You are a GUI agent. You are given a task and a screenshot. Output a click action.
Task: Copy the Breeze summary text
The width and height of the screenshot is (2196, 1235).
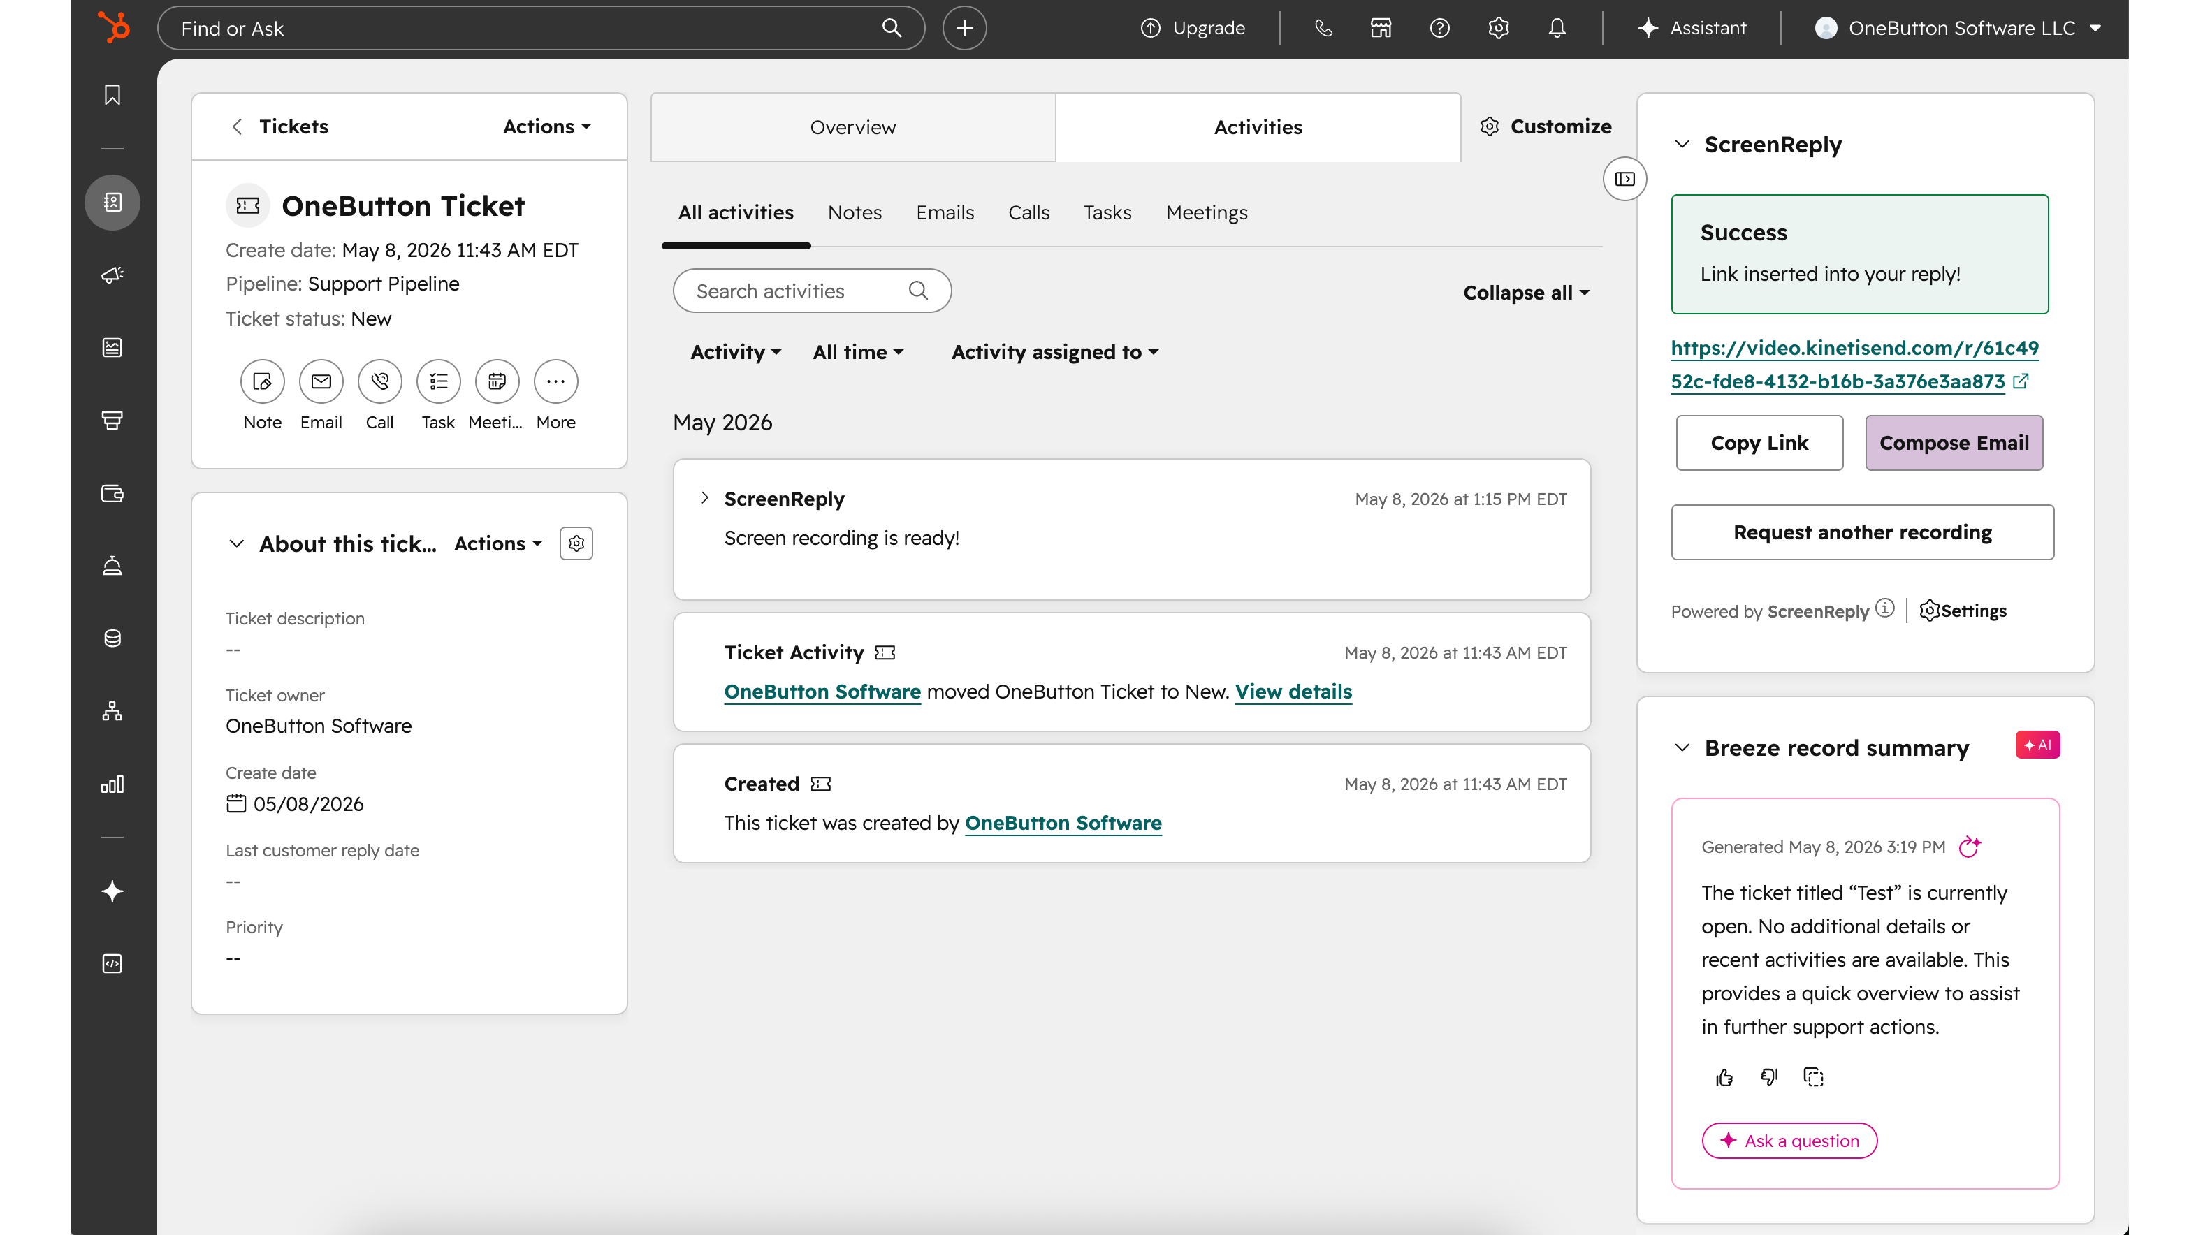[1813, 1077]
